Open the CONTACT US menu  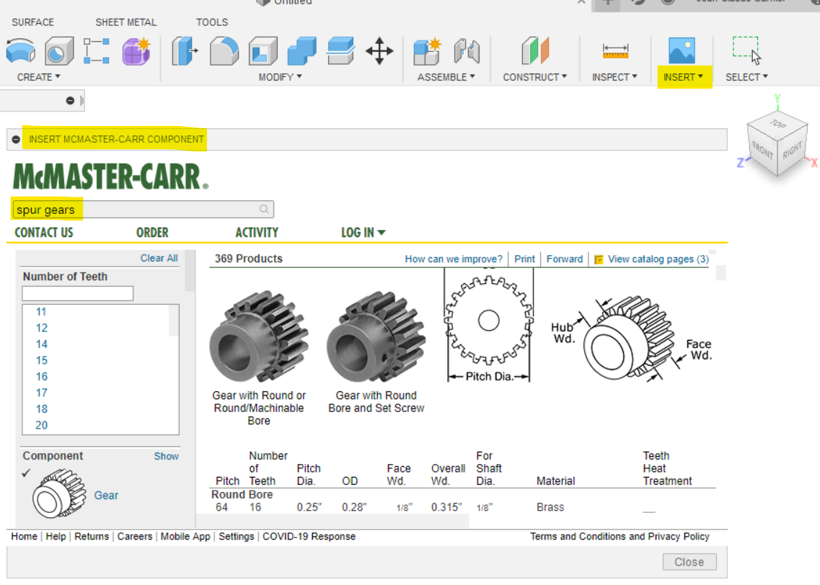(x=44, y=233)
